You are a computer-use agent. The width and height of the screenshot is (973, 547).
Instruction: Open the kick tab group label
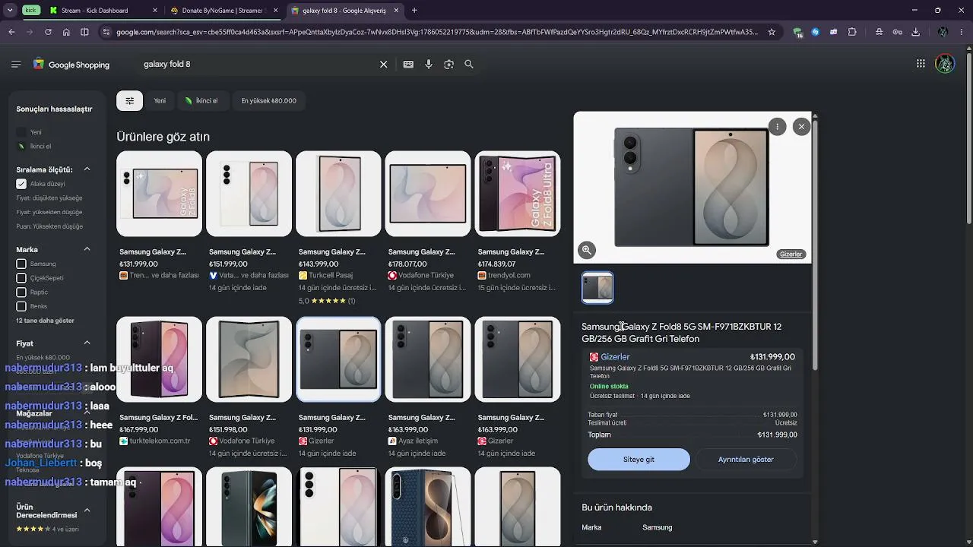31,11
